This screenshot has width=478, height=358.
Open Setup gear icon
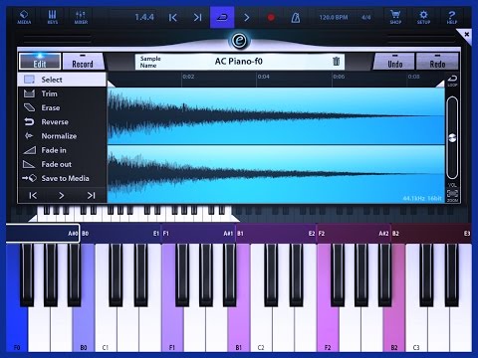click(423, 17)
